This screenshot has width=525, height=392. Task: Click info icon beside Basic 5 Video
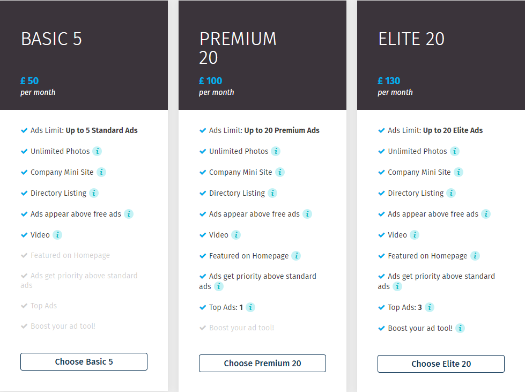[x=57, y=235]
